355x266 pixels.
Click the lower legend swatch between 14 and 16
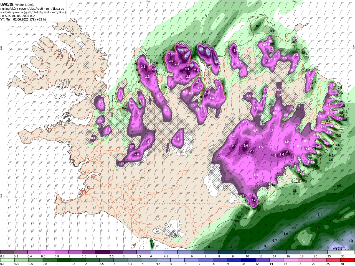277,260
